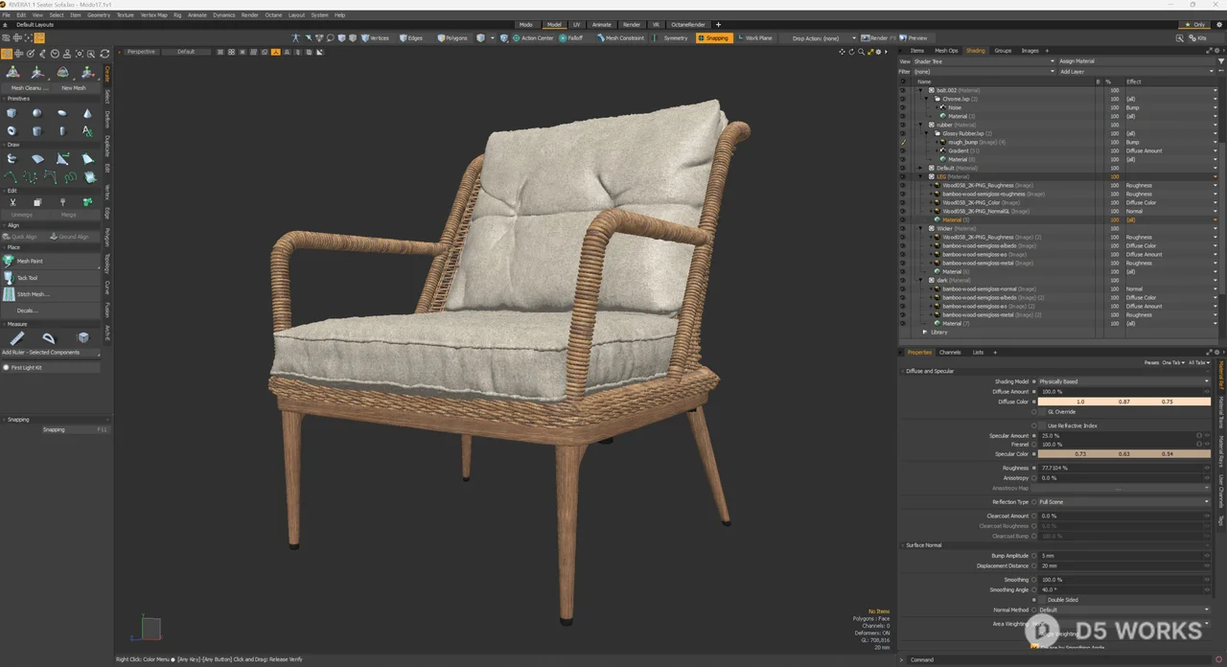Click the Specular Color swatch

point(1123,454)
